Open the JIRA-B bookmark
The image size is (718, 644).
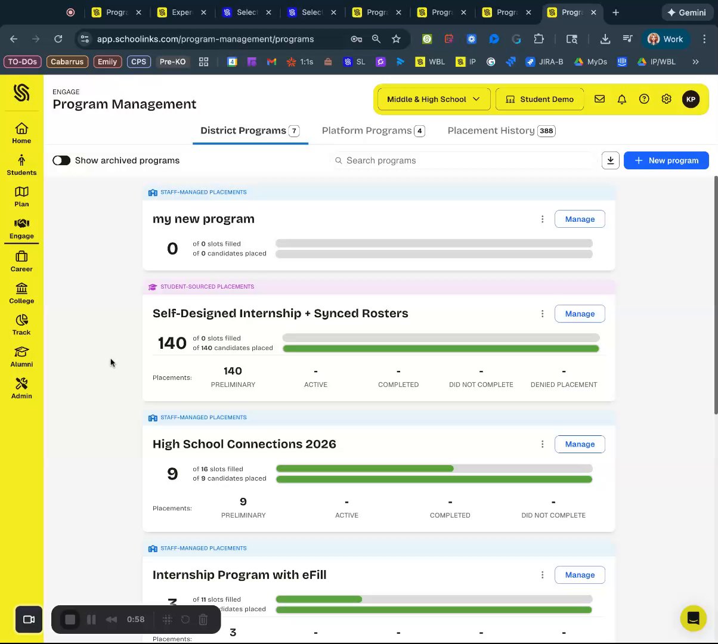pos(544,61)
